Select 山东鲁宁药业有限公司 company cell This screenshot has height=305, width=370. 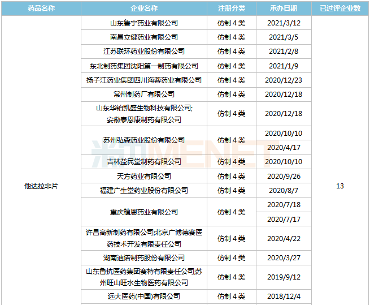144,23
